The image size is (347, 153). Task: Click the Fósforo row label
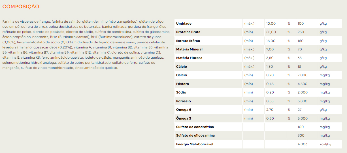pos(182,84)
